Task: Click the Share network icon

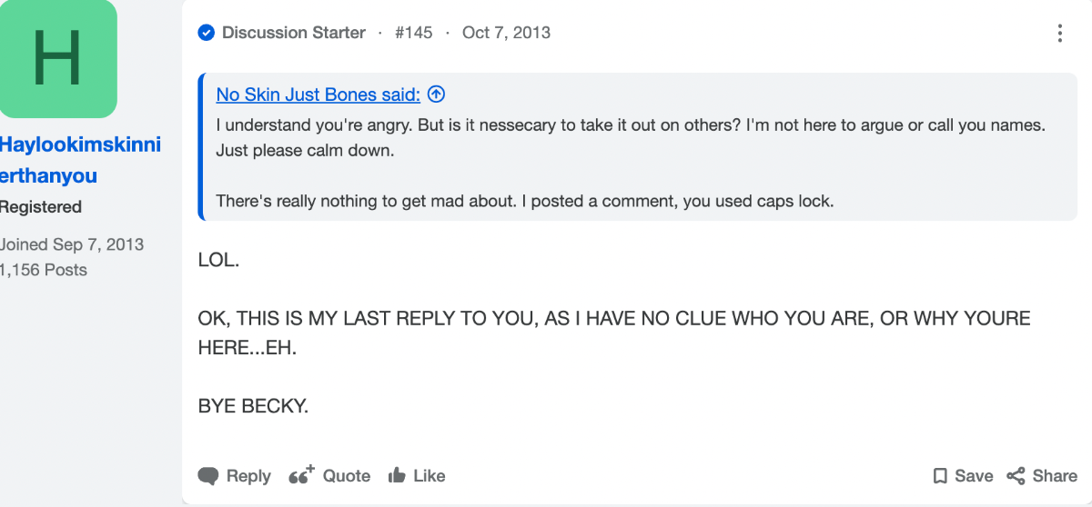Action: tap(1016, 476)
